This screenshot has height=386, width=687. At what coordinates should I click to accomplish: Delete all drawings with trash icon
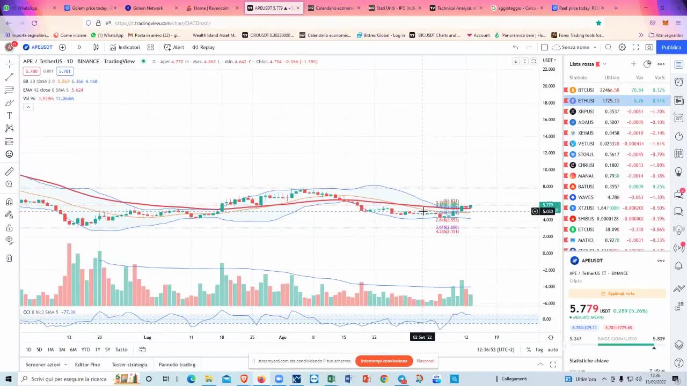(9, 258)
